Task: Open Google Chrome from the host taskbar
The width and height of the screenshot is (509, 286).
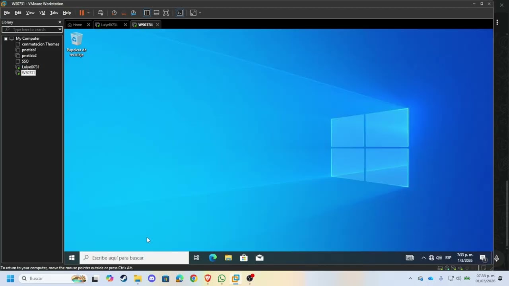Action: tap(194, 278)
